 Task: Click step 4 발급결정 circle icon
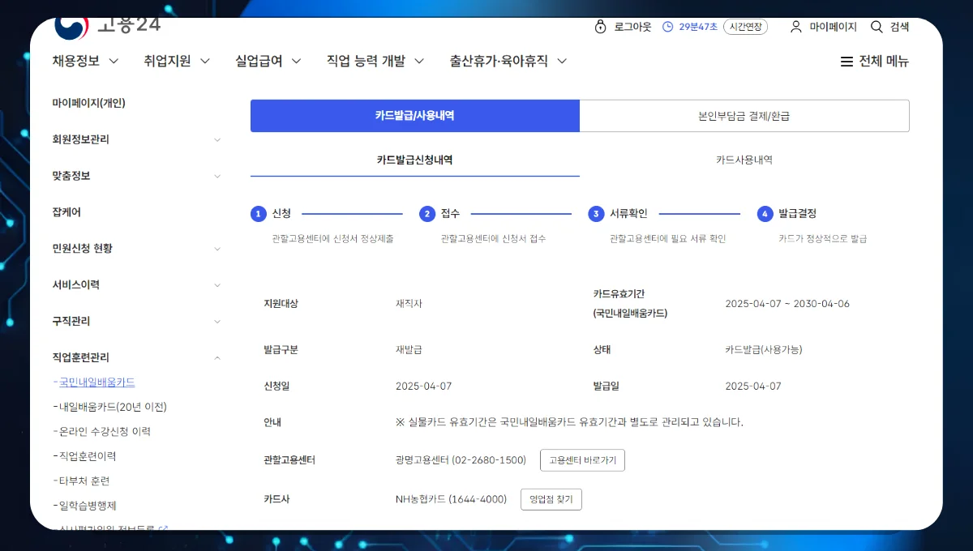[x=765, y=214]
